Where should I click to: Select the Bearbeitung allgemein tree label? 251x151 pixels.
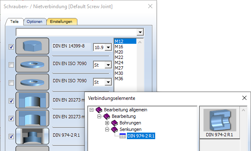[125, 110]
